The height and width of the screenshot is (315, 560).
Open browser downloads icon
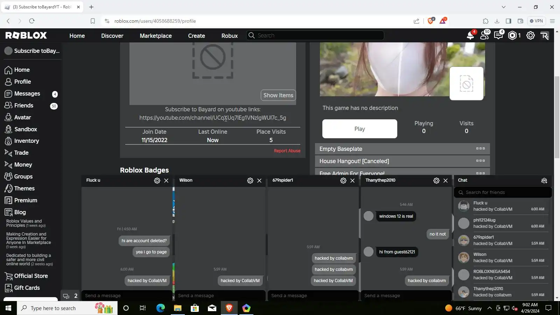497,21
